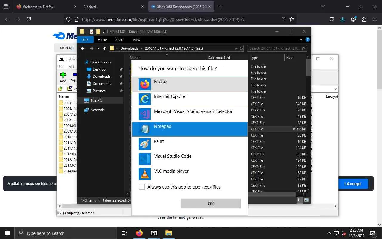Image resolution: width=382 pixels, height=239 pixels.
Task: Click the Notepad app icon
Action: (145, 129)
